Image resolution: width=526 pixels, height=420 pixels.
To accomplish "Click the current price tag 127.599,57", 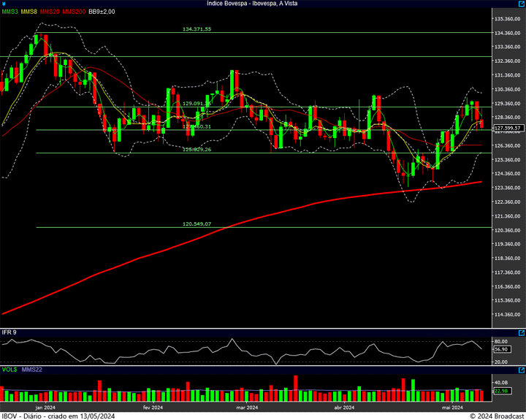I will point(507,128).
